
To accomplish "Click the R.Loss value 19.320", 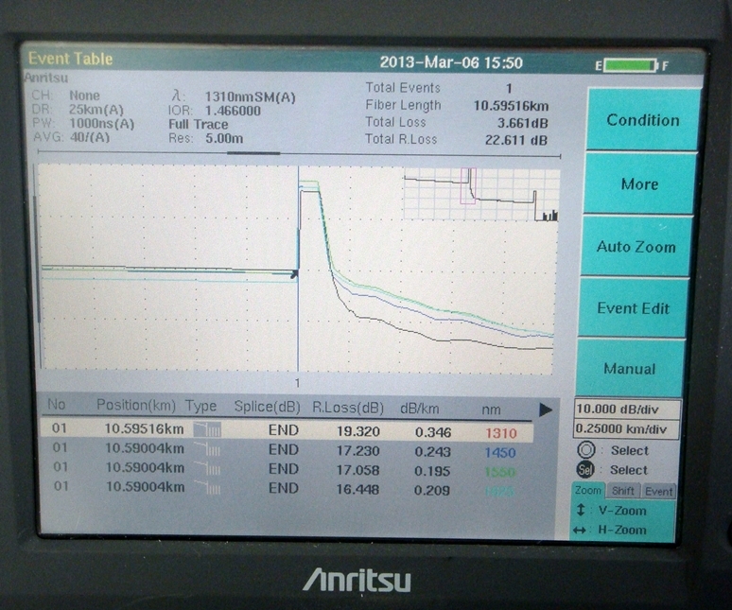I will coord(358,431).
